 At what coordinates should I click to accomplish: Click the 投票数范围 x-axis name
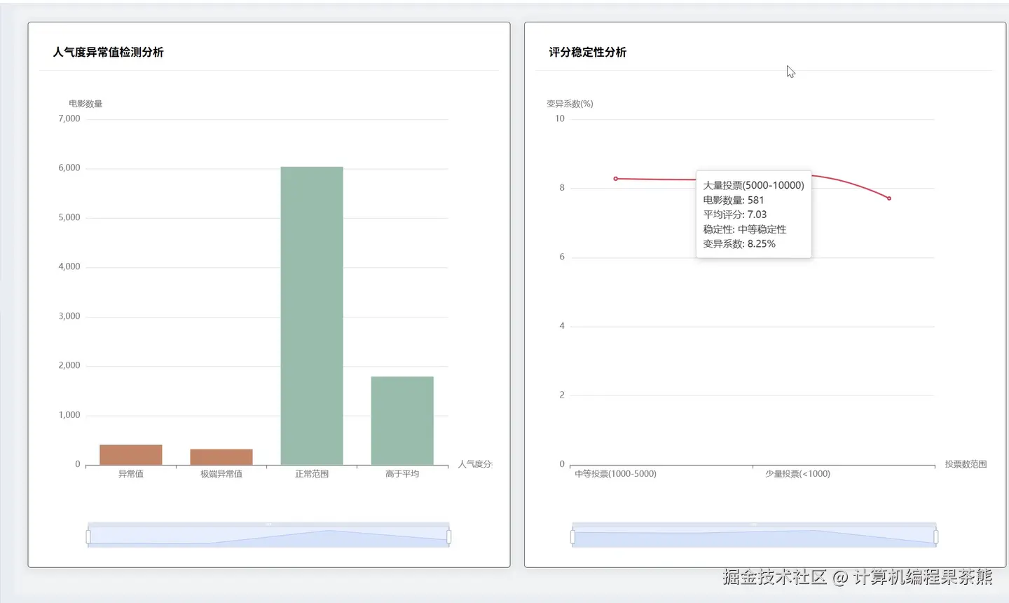click(x=966, y=464)
